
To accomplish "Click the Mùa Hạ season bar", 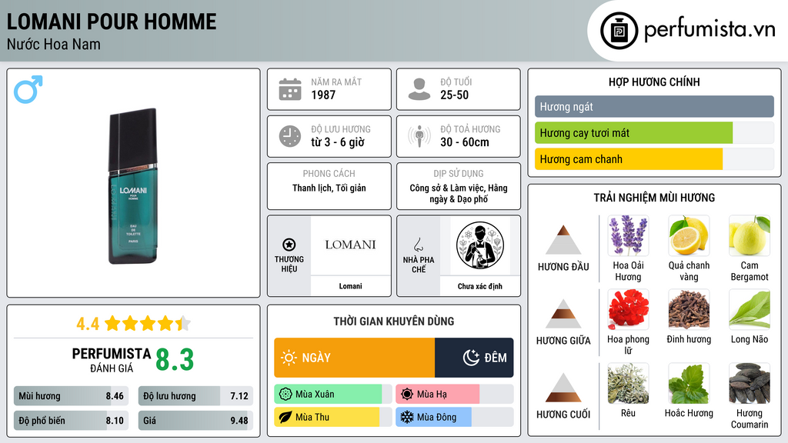I will (x=454, y=395).
